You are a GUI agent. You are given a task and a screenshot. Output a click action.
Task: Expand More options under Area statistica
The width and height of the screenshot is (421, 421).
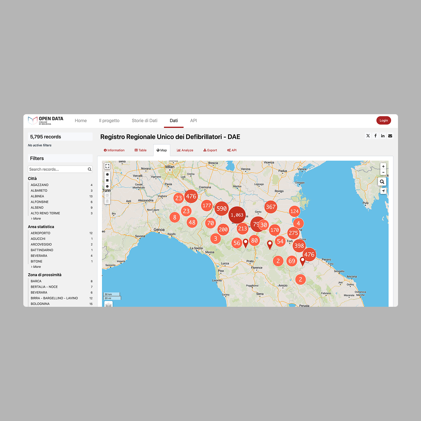coord(36,267)
